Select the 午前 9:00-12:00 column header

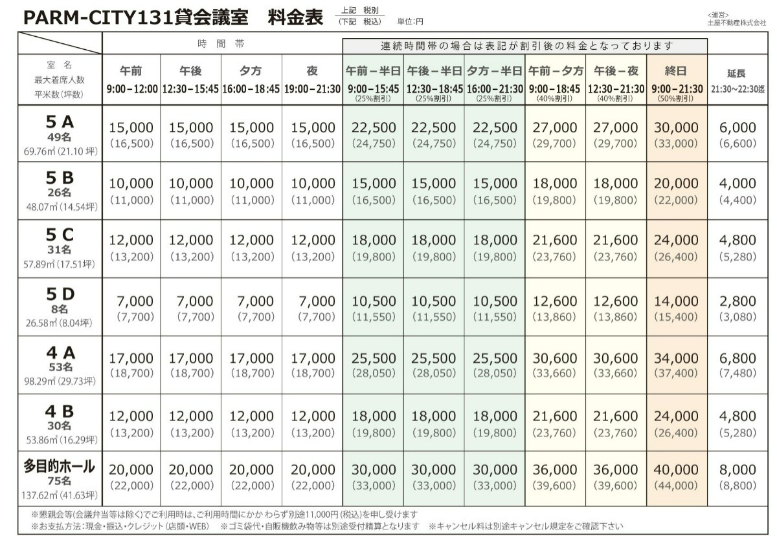pos(132,82)
